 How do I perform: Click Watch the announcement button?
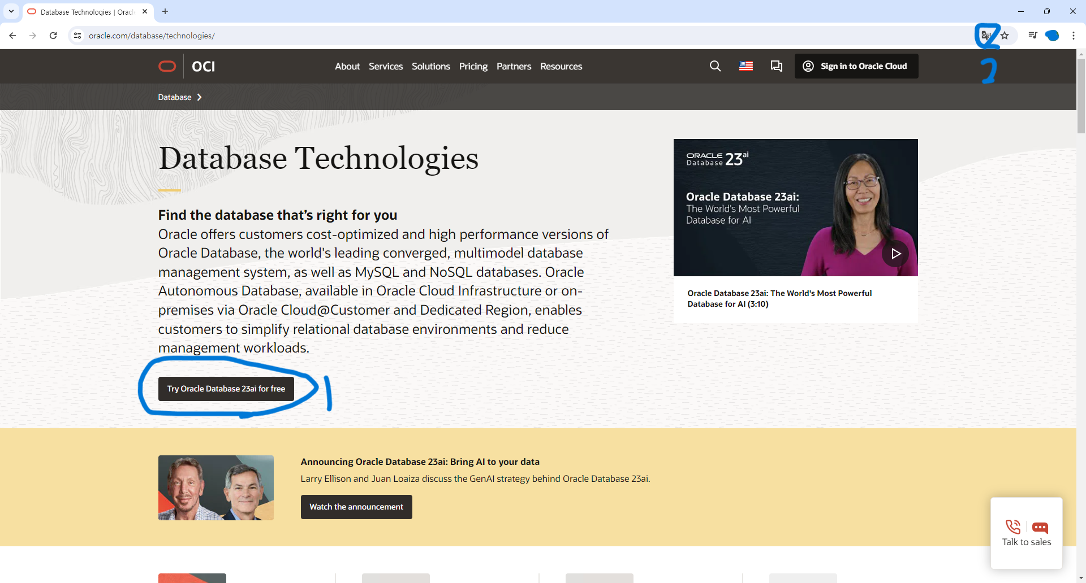point(356,507)
